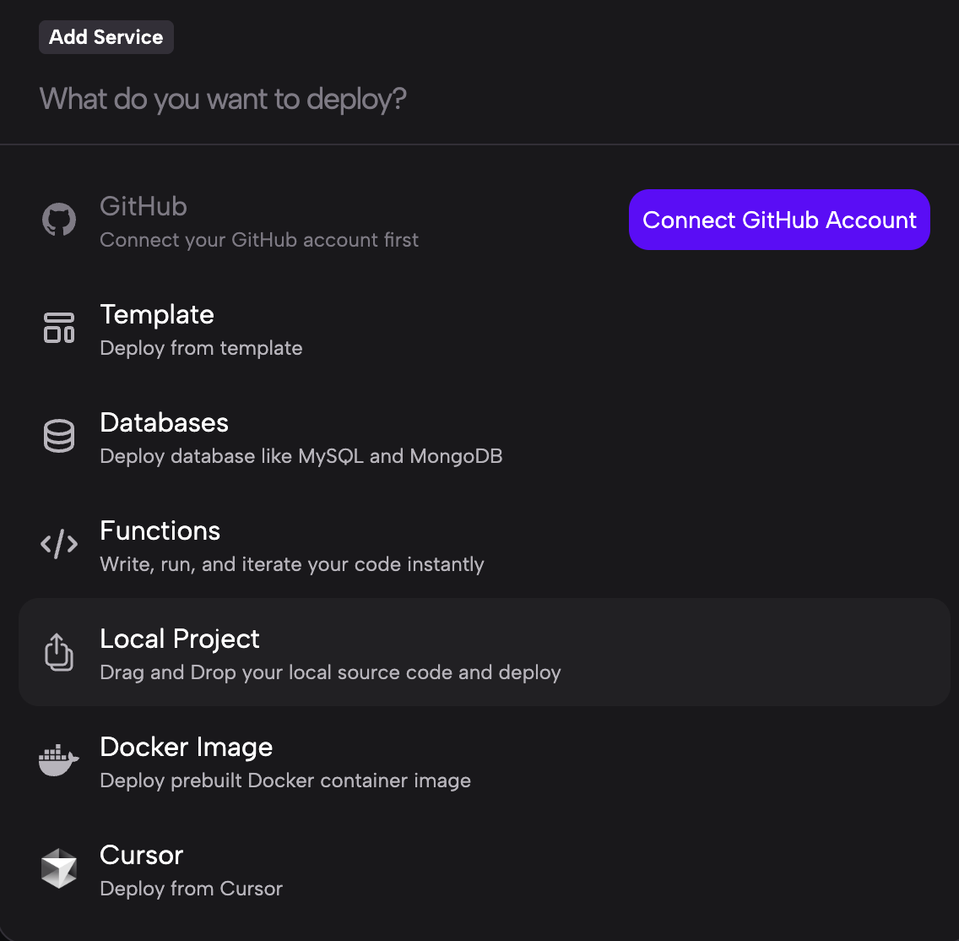Click "Deploy prebuilt Docker container image" text
Viewport: 959px width, 941px height.
(x=285, y=781)
